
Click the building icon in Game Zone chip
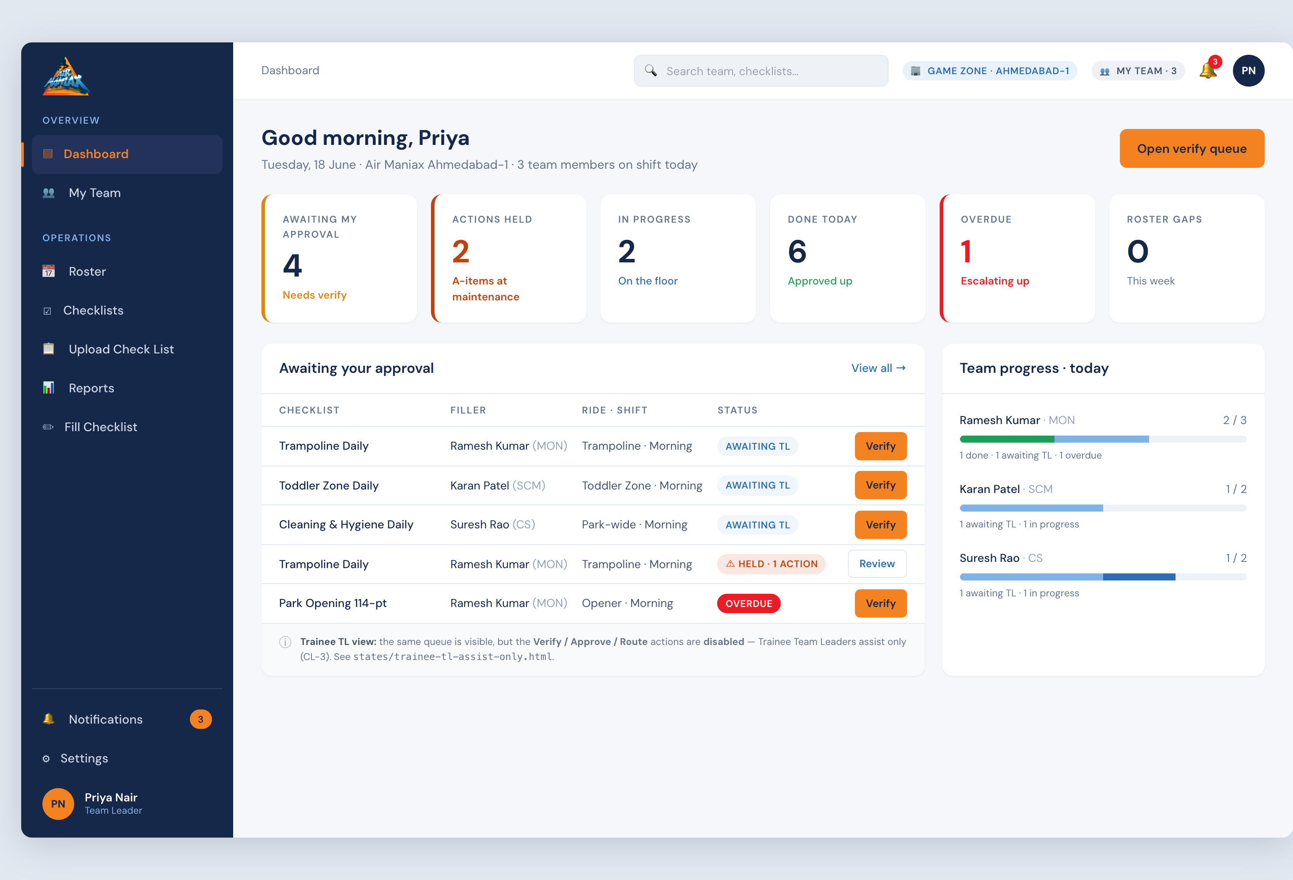[x=916, y=71]
